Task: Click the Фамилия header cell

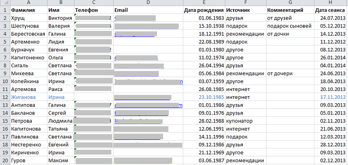Action: (x=29, y=10)
